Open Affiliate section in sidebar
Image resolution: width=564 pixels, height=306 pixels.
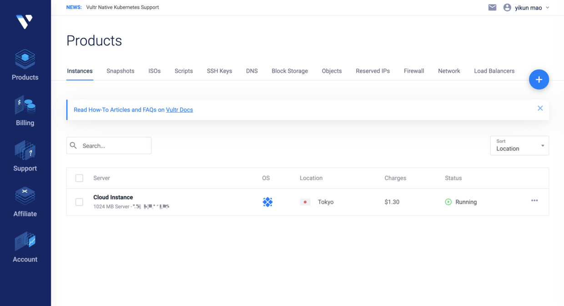pyautogui.click(x=25, y=202)
